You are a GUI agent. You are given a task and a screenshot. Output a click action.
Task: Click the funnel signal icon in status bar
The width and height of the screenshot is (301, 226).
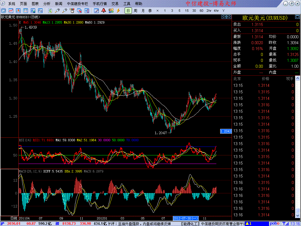click(x=286, y=224)
